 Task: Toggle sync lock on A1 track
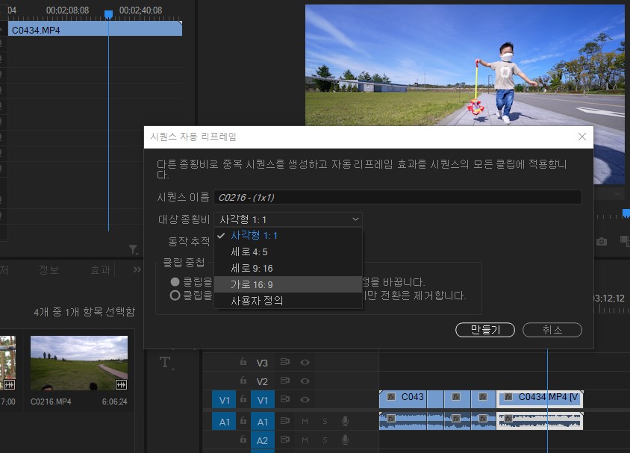click(285, 421)
